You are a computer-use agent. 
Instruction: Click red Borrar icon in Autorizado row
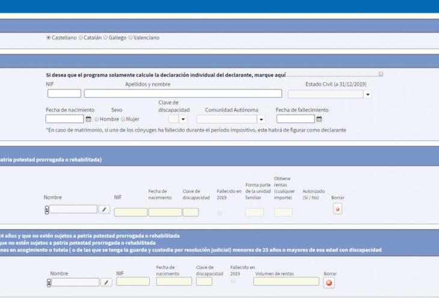pyautogui.click(x=337, y=209)
